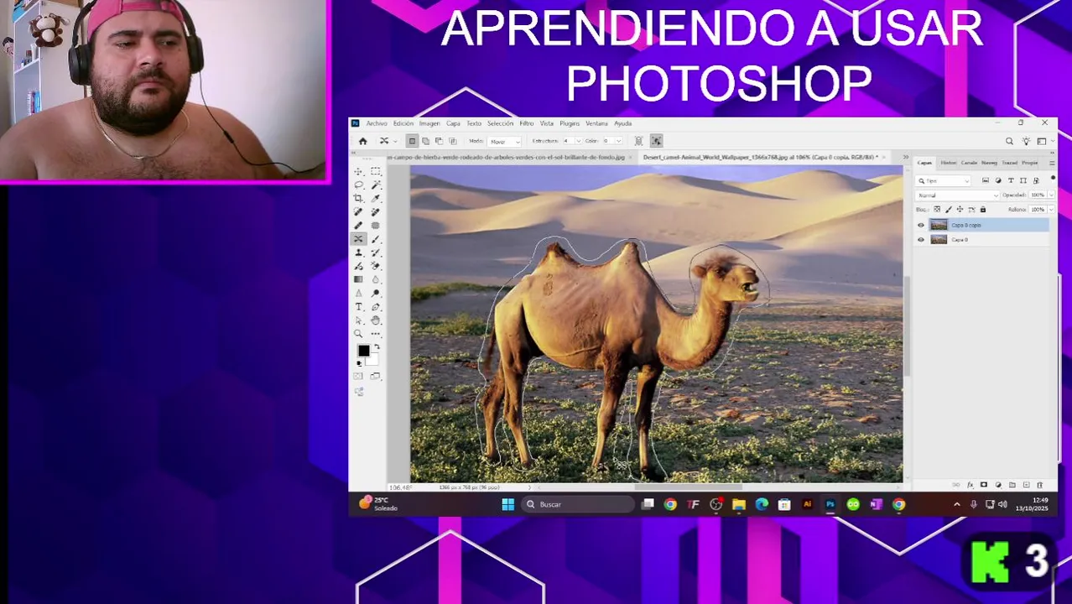Open the Selección menu
This screenshot has width=1072, height=604.
(x=500, y=123)
